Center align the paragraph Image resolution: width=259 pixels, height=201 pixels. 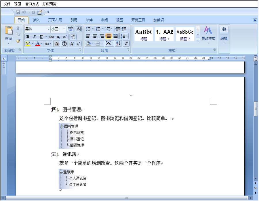[x=95, y=36]
